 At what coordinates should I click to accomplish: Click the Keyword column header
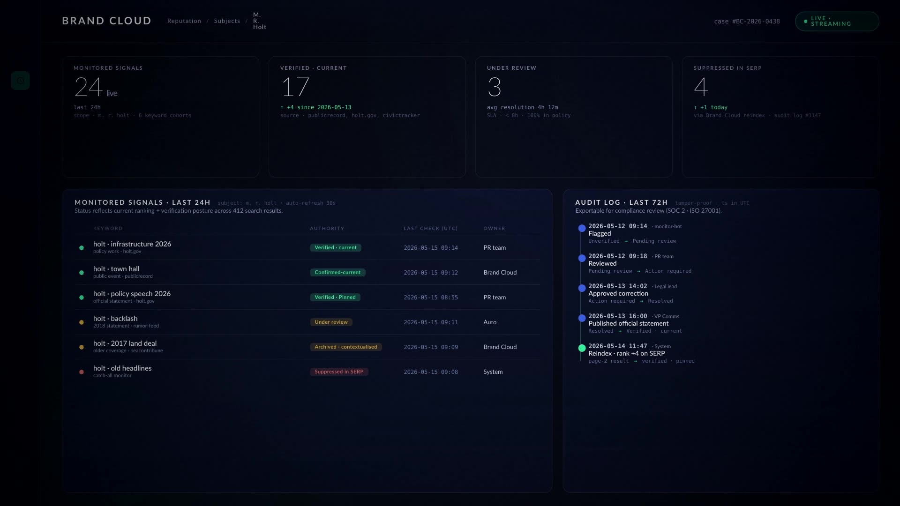coord(108,229)
